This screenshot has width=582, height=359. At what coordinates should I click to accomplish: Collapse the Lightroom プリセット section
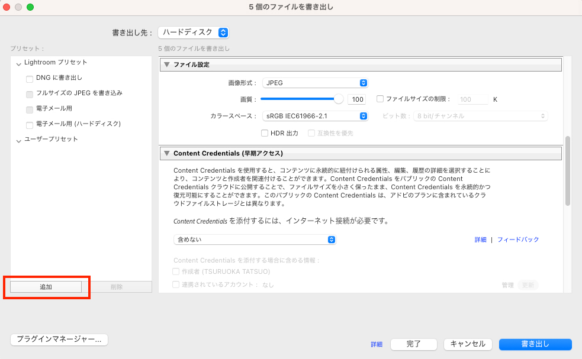pyautogui.click(x=19, y=62)
